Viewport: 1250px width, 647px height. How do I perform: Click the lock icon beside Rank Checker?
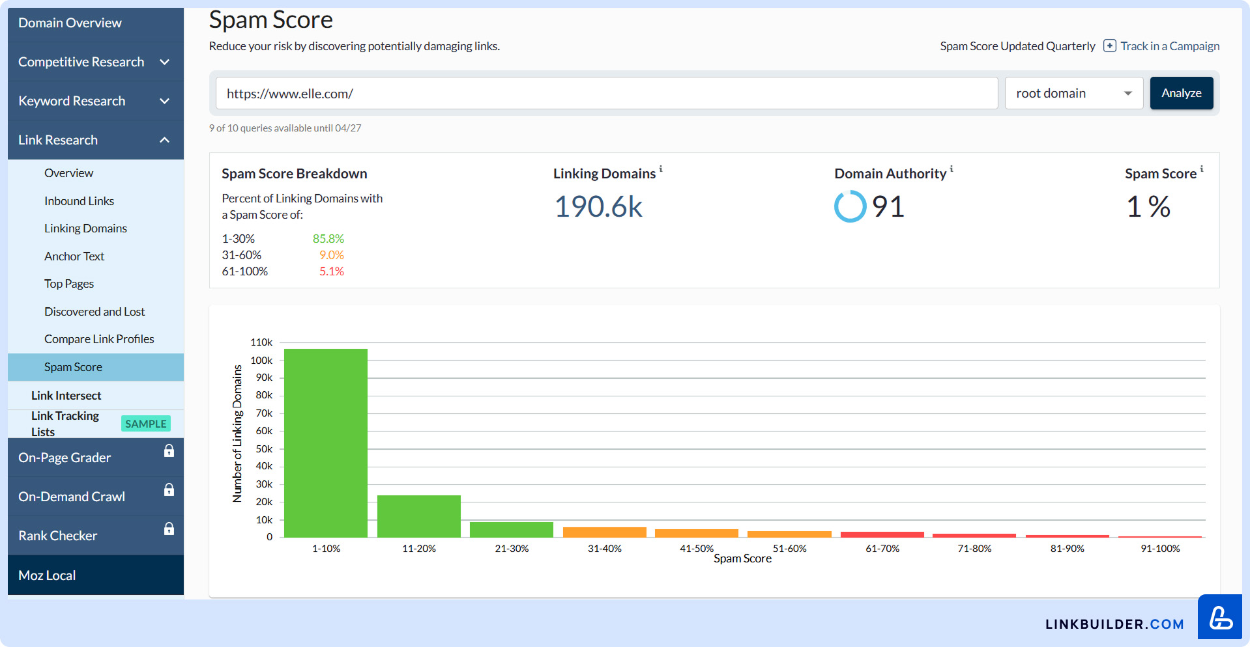(169, 529)
